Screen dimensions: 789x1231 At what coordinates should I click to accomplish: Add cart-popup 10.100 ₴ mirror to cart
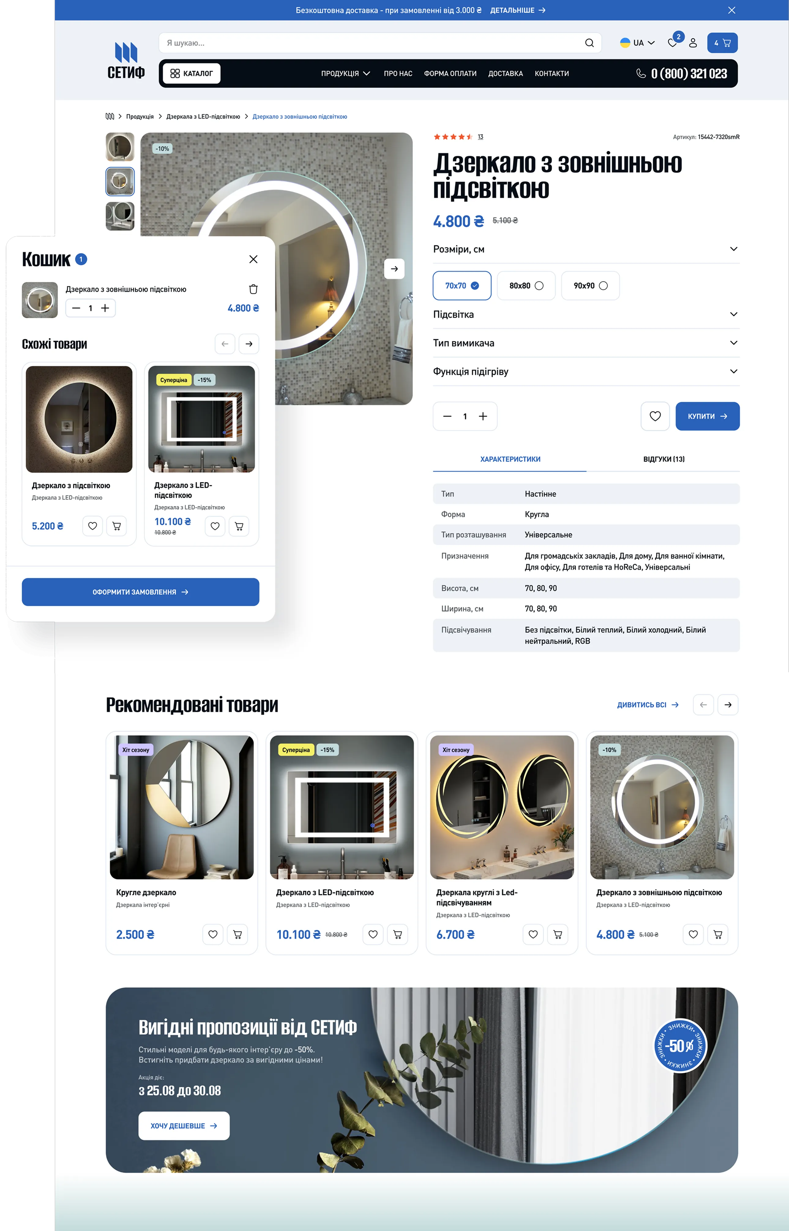(x=239, y=526)
